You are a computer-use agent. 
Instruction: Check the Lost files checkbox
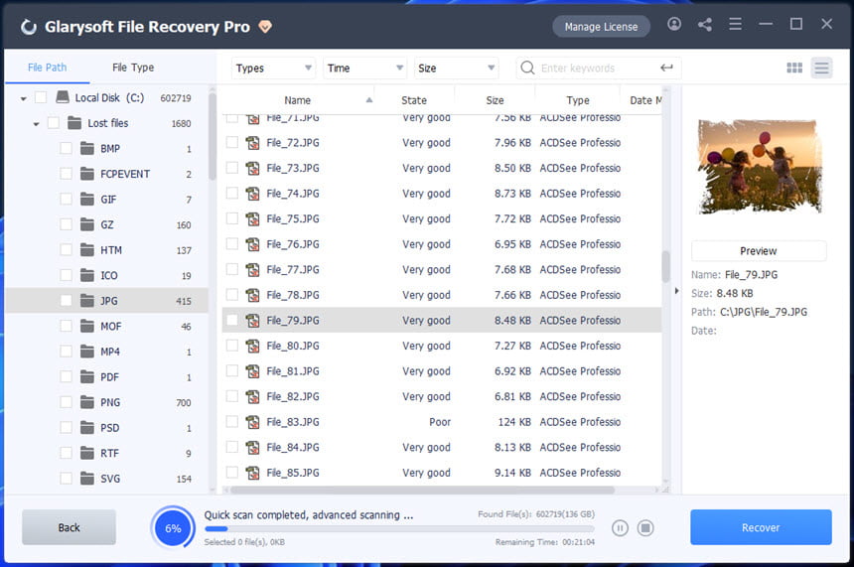54,122
